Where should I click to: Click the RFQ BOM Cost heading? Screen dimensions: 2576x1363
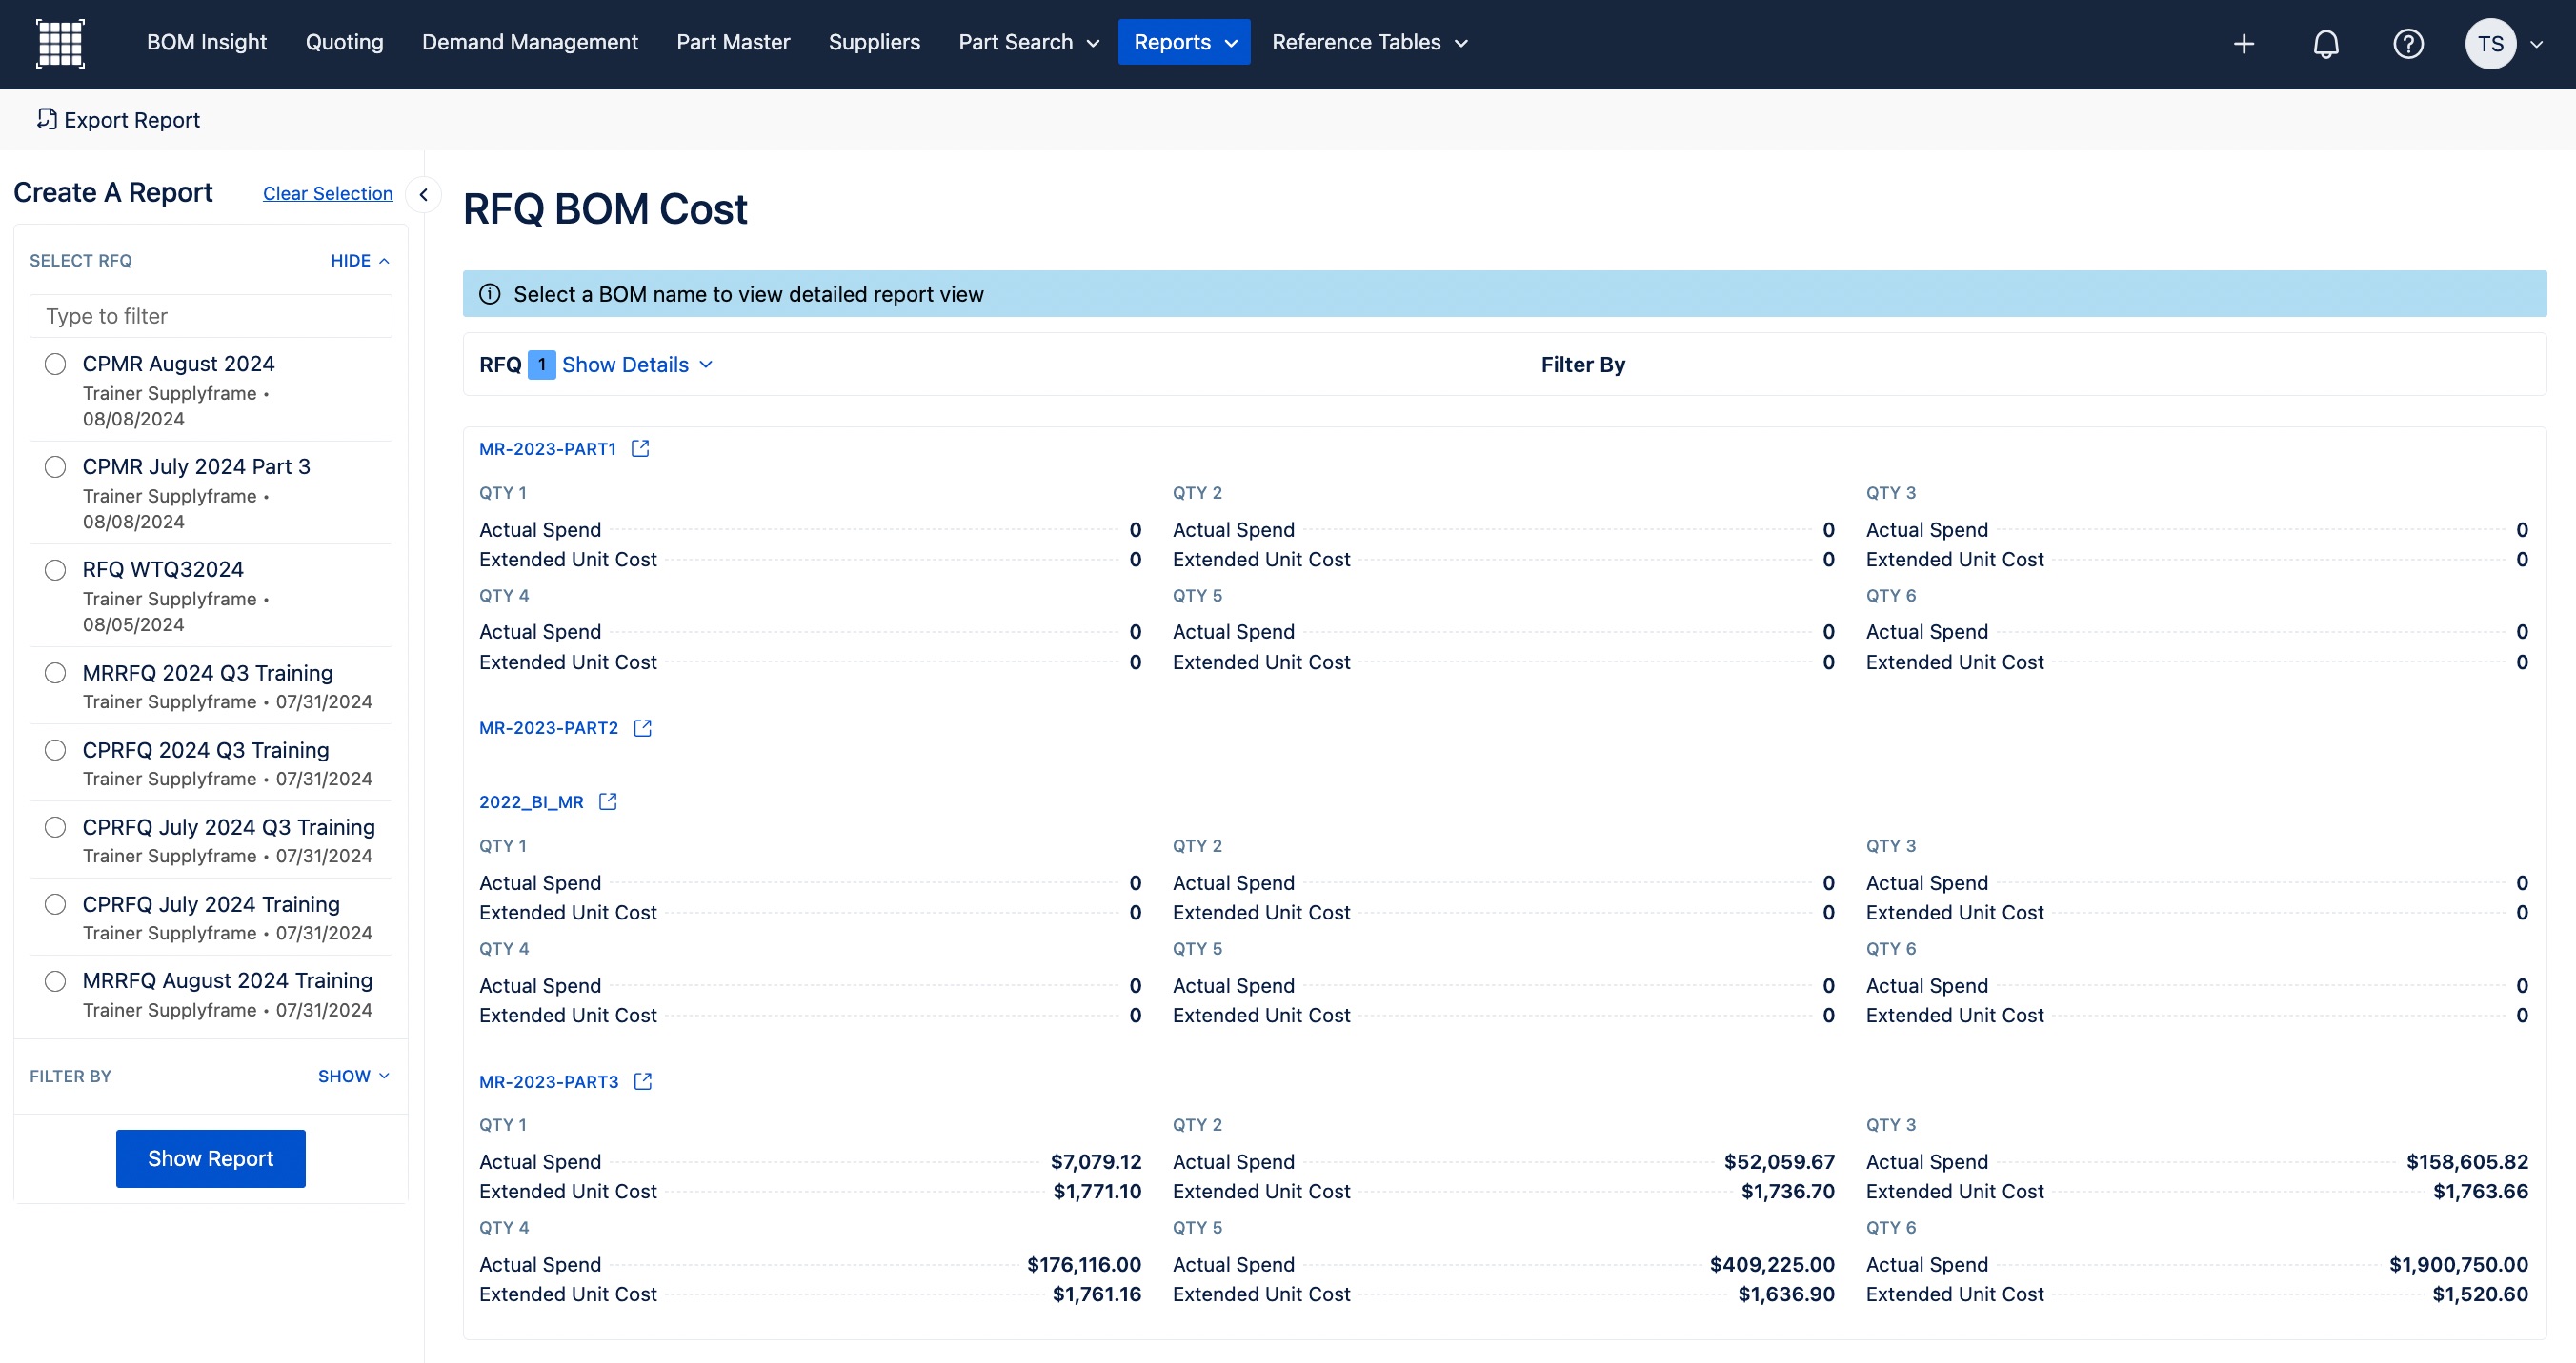pyautogui.click(x=605, y=208)
